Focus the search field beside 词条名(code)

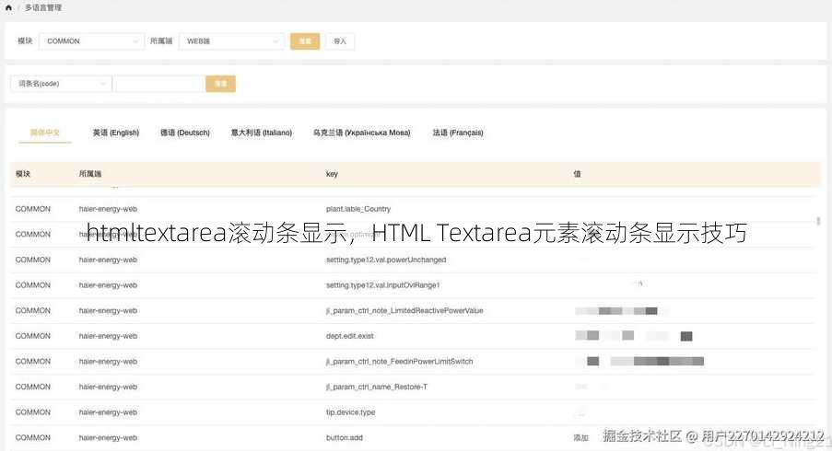click(x=159, y=84)
